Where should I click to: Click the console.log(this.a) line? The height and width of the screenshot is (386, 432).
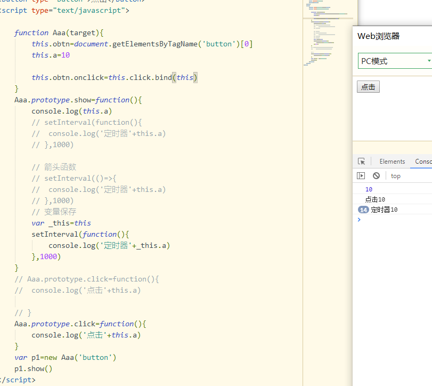coord(71,111)
